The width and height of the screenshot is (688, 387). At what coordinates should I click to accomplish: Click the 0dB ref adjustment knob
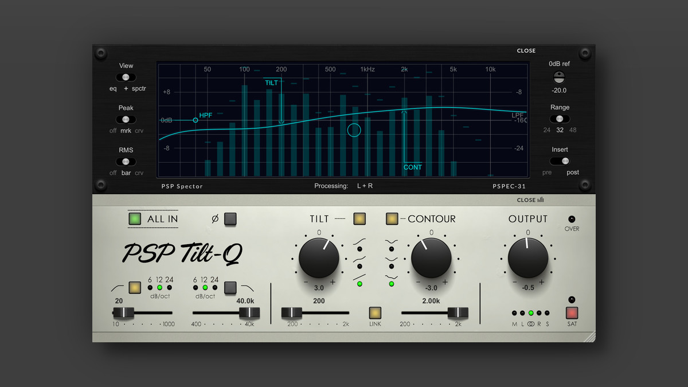559,77
